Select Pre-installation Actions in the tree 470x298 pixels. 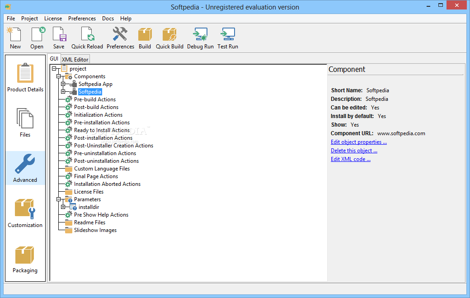pos(102,123)
